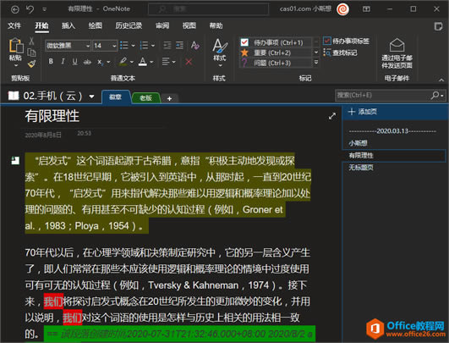449x343 pixels.
Task: Click the Undo icon in title bar
Action: pos(30,9)
